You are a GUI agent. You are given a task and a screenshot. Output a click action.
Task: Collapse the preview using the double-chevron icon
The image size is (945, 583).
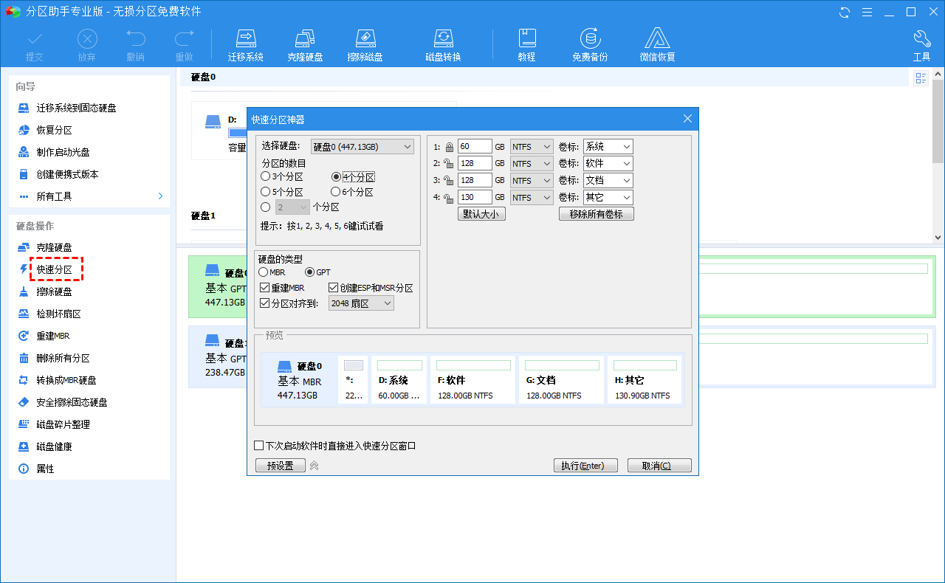(314, 466)
